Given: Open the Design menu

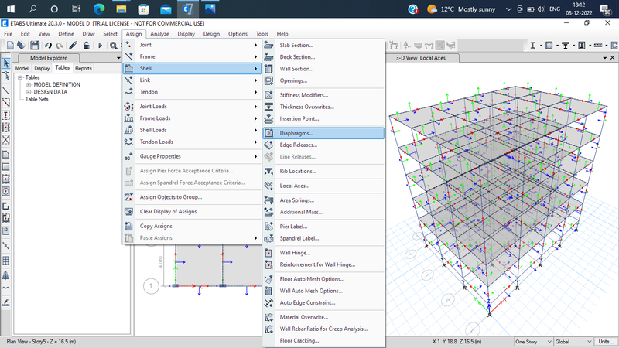Looking at the screenshot, I should [211, 34].
